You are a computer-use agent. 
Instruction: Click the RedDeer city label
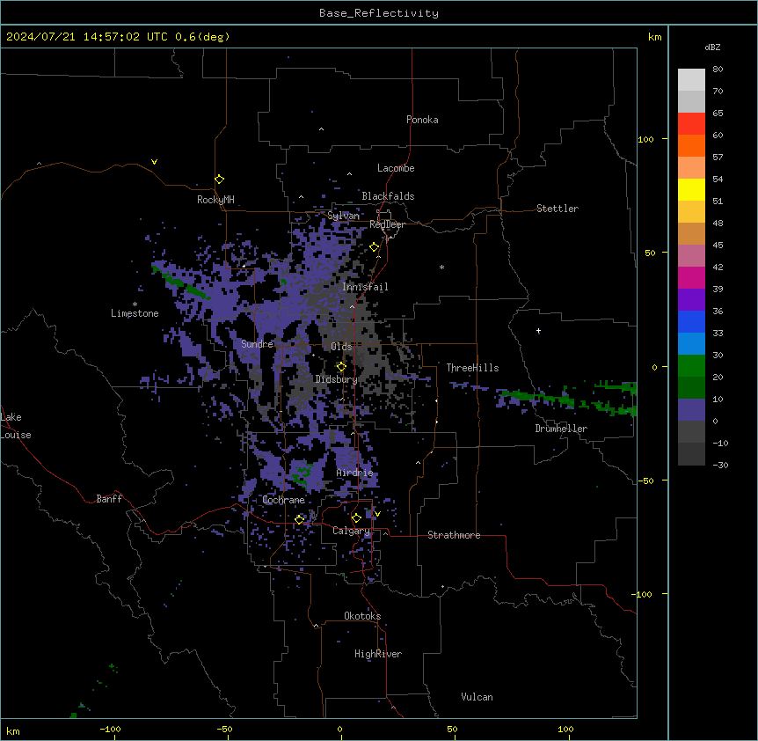[387, 224]
